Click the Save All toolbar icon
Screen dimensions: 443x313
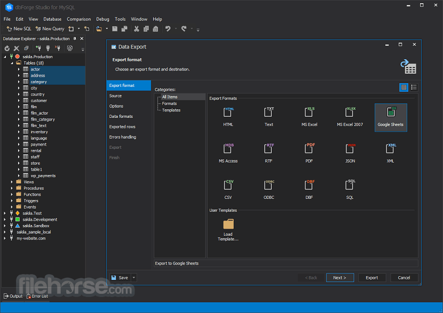(124, 29)
